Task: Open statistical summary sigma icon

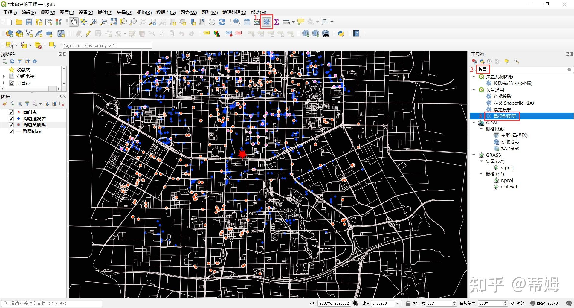Action: point(277,22)
